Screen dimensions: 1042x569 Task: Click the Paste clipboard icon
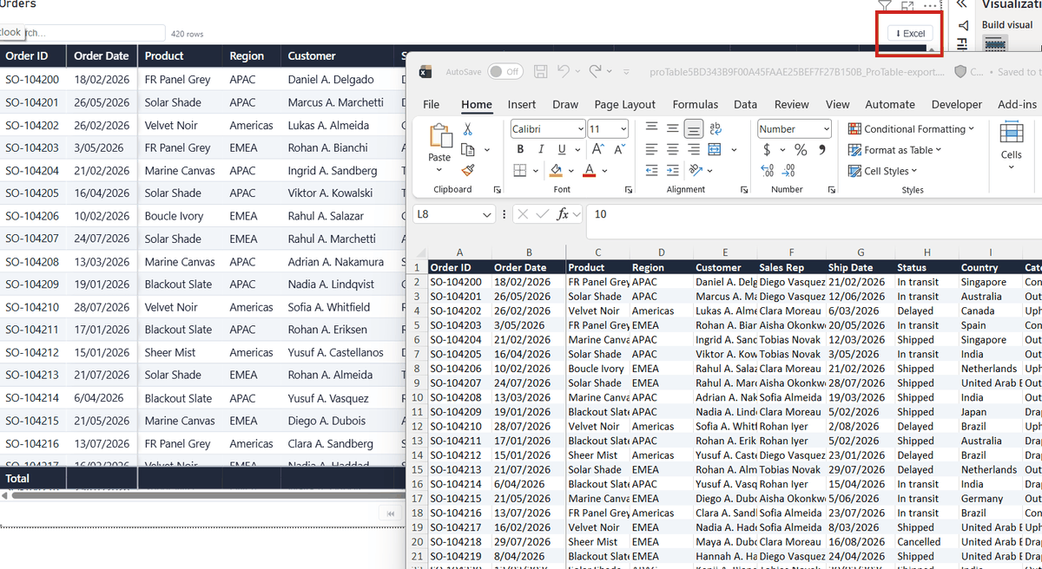(x=440, y=136)
